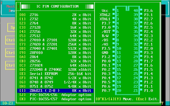Select device entry [0] 2716
The width and height of the screenshot is (170, 106).
(55, 15)
